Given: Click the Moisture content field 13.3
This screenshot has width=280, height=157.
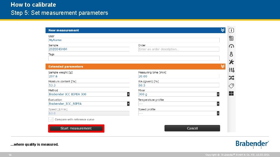Looking at the screenshot, I should 89,85.
